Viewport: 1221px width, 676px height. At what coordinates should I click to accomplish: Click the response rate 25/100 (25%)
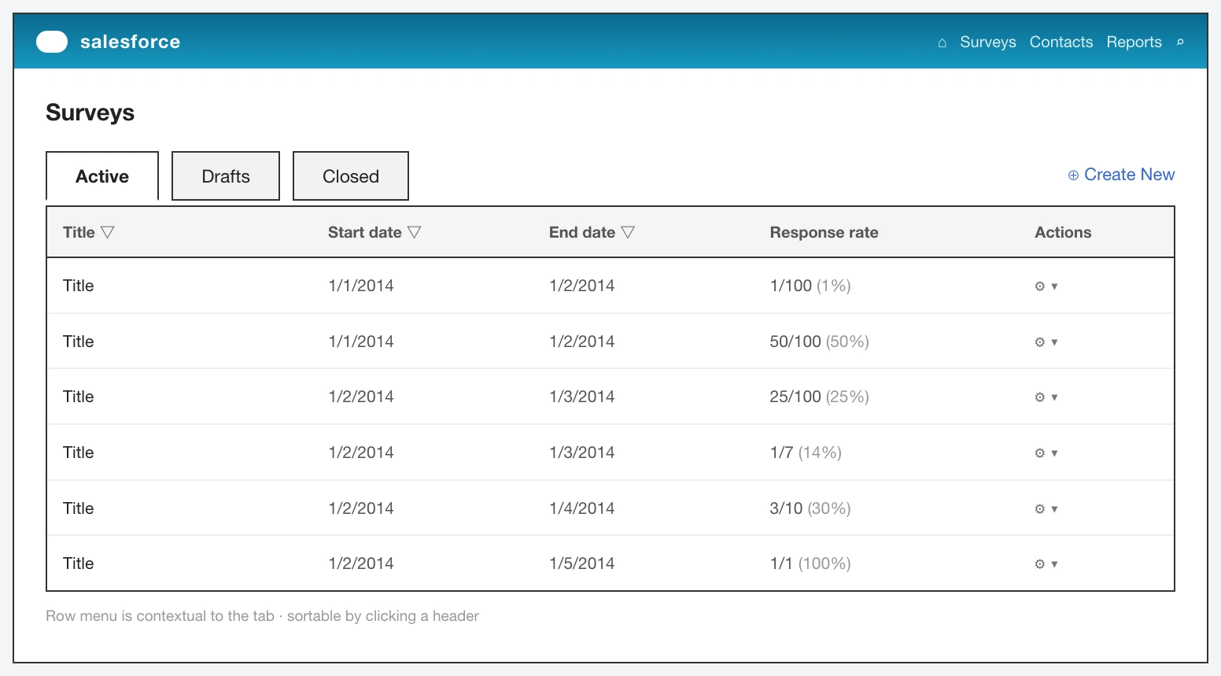819,397
